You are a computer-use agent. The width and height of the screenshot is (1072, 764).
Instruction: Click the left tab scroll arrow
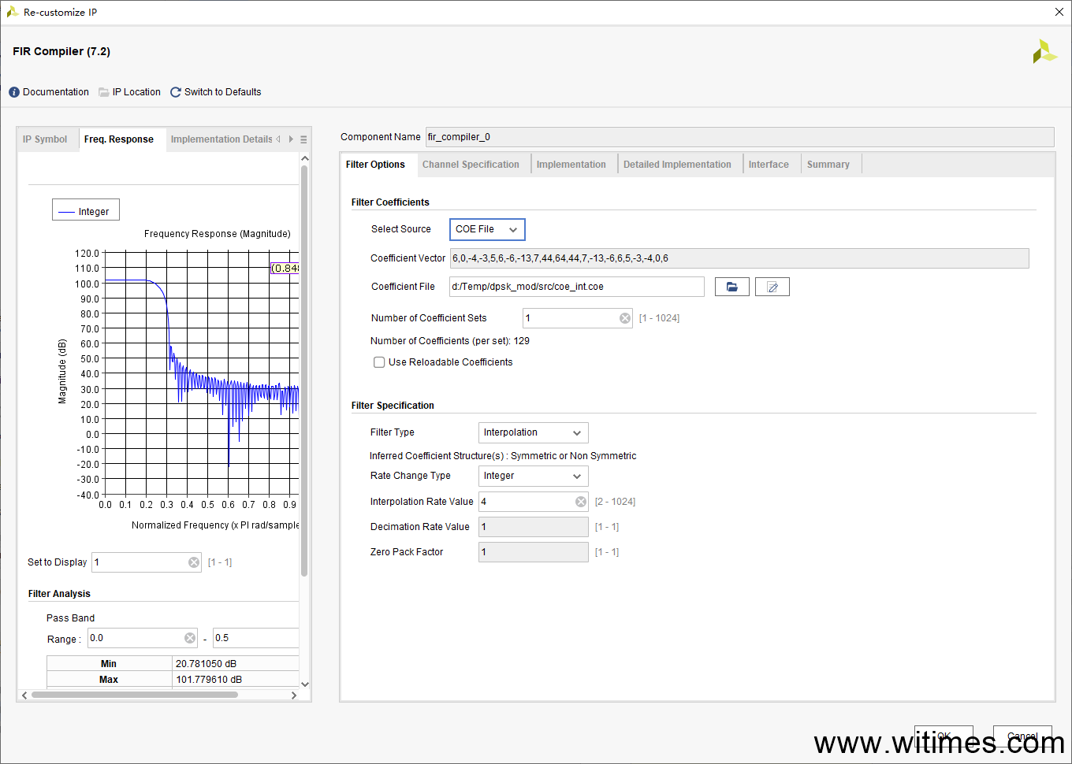[278, 139]
